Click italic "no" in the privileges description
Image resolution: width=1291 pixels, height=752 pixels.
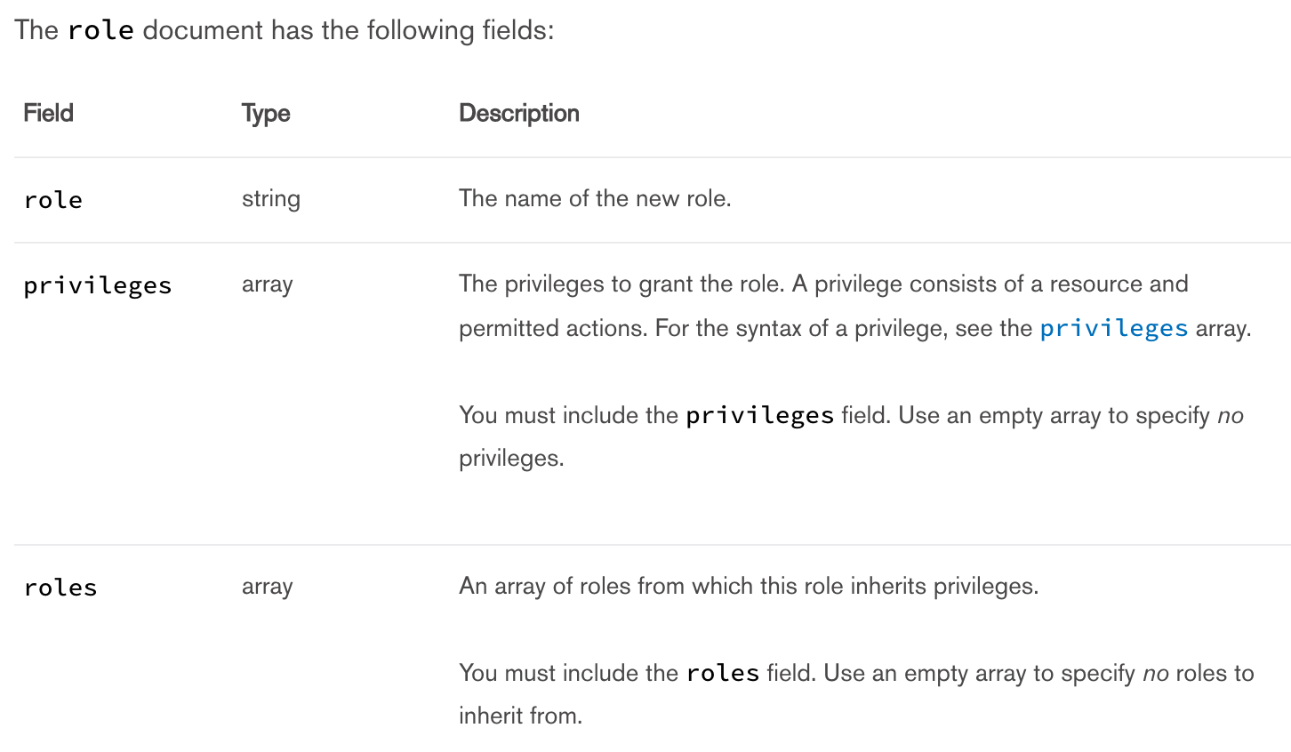pyautogui.click(x=1230, y=416)
